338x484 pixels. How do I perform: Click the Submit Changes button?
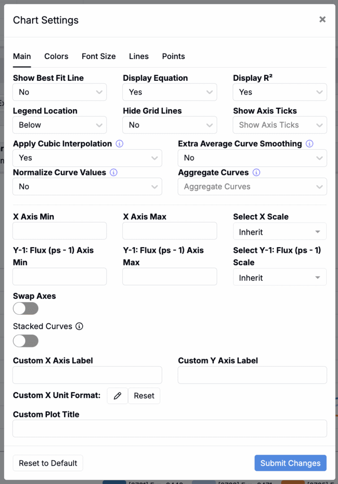[x=290, y=463]
